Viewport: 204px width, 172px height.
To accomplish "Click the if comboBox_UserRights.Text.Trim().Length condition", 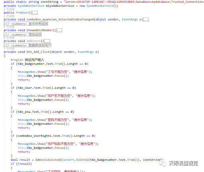I will (53, 136).
